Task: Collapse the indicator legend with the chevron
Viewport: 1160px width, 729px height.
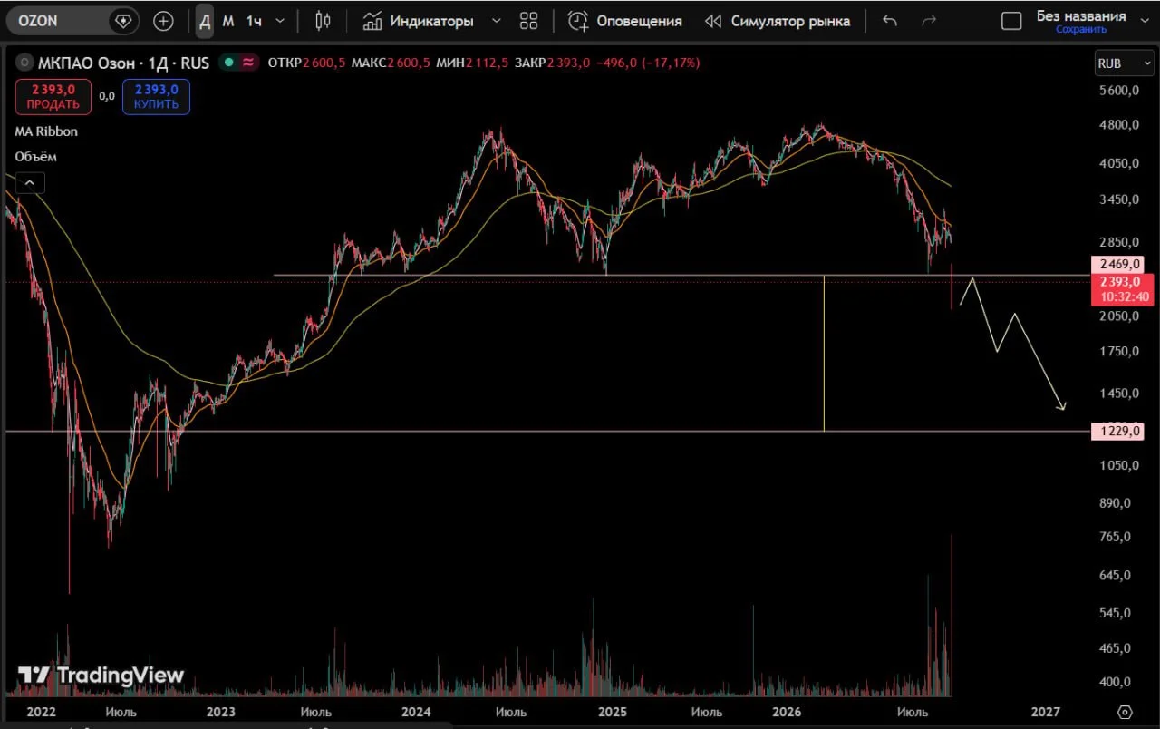Action: [x=29, y=183]
